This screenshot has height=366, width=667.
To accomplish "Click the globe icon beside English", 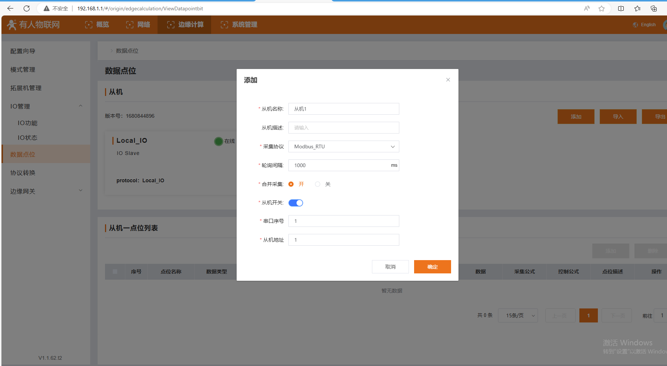I will tap(635, 25).
